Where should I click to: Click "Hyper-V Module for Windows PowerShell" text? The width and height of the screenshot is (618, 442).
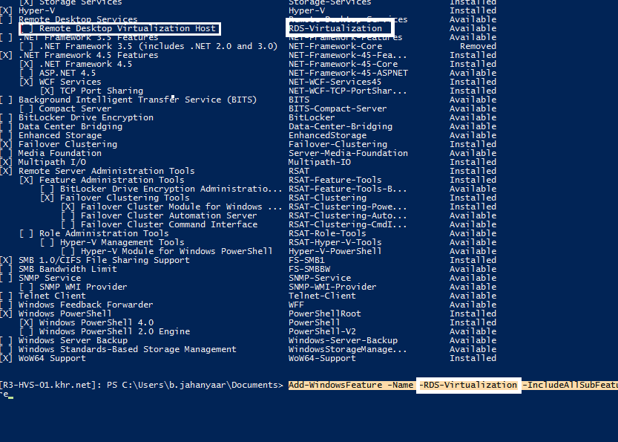[x=177, y=251]
